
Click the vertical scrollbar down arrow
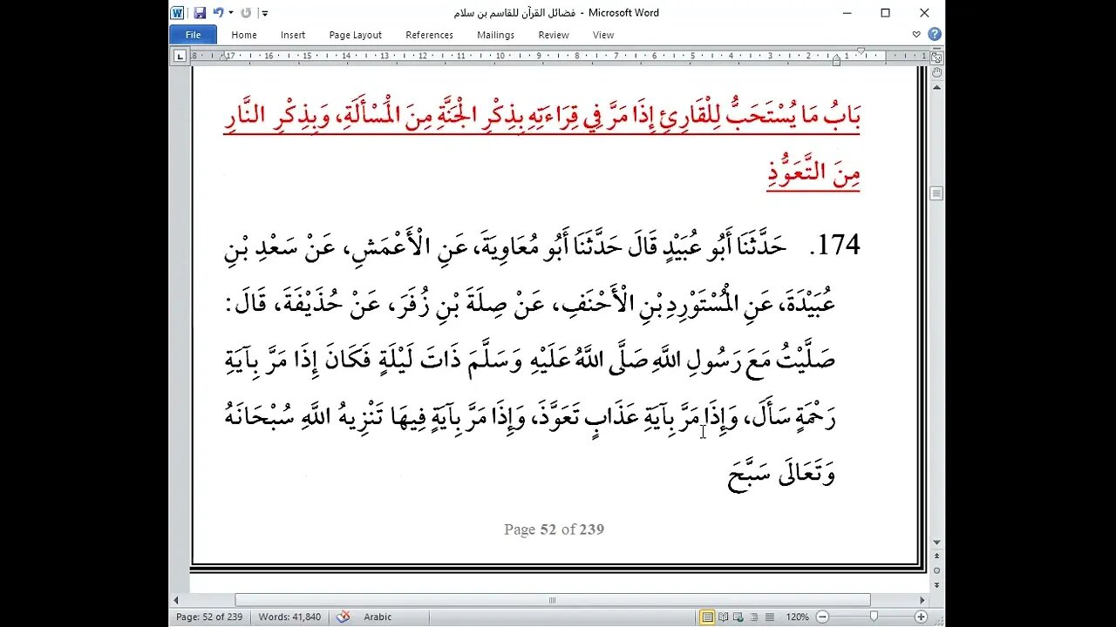tap(937, 543)
